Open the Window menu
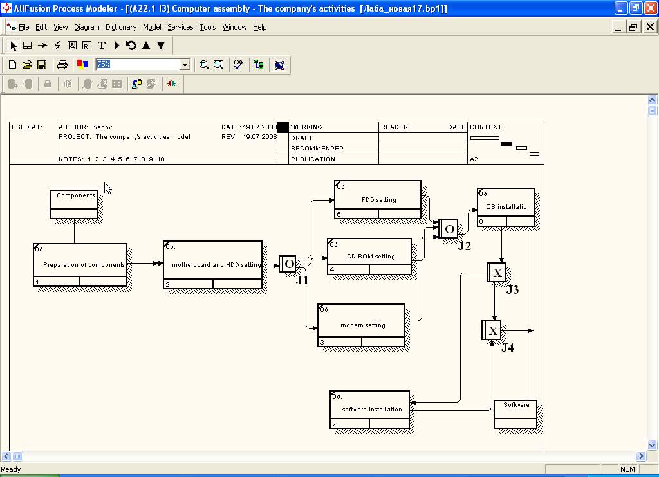This screenshot has height=477, width=659. 234,27
